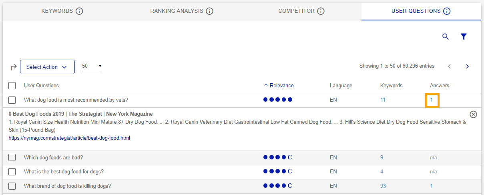
Task: Click 'What brand of dog food is killing dogs?' text
Action: pyautogui.click(x=67, y=186)
